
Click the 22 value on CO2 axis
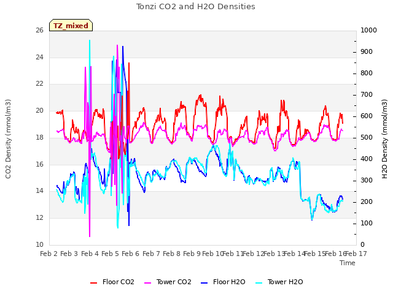(39, 84)
